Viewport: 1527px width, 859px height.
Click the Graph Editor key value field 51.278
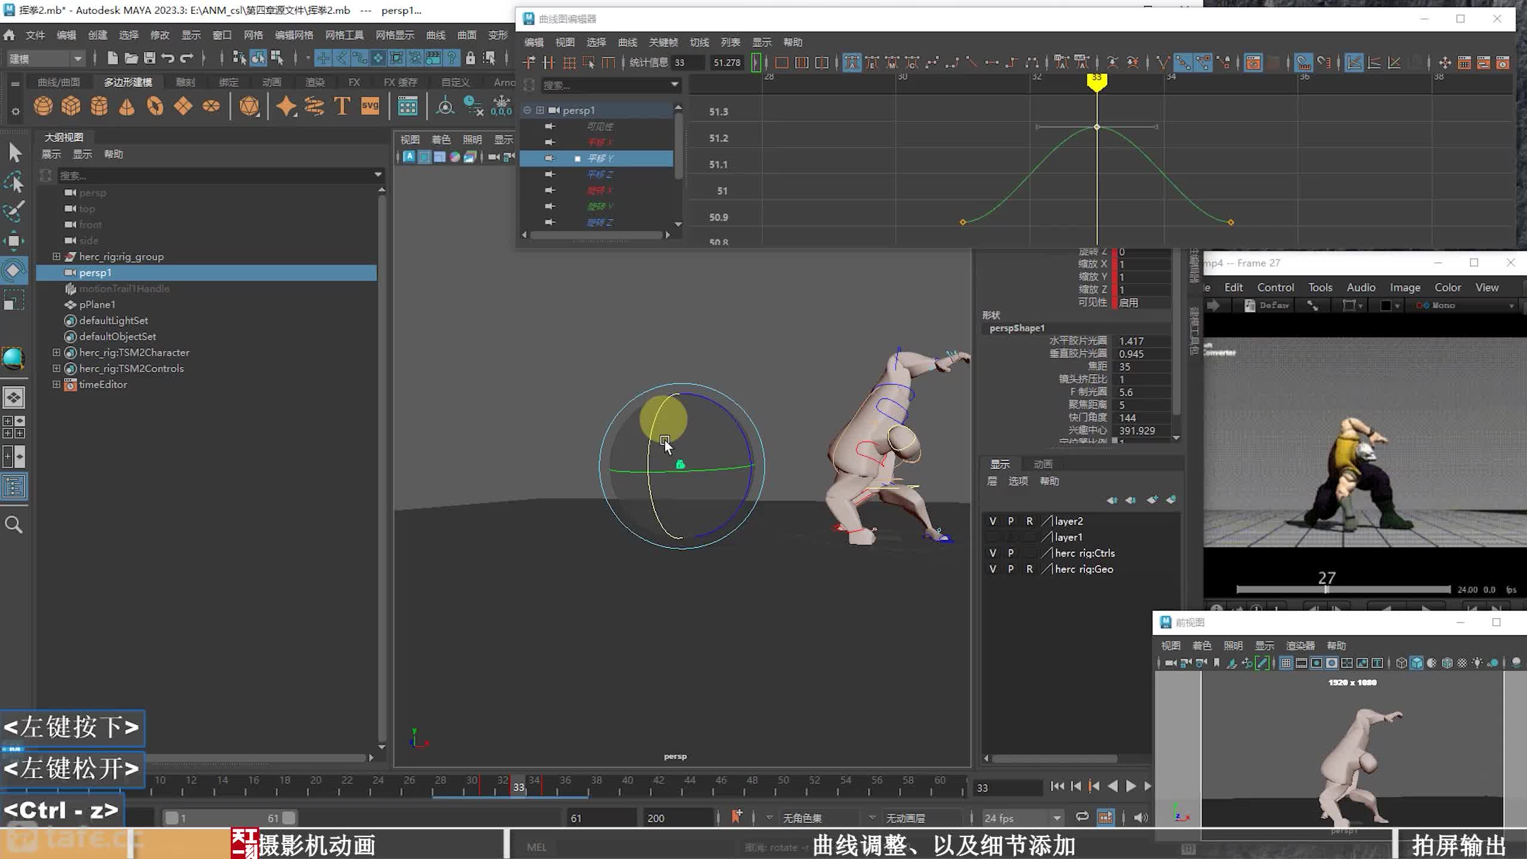pos(727,63)
